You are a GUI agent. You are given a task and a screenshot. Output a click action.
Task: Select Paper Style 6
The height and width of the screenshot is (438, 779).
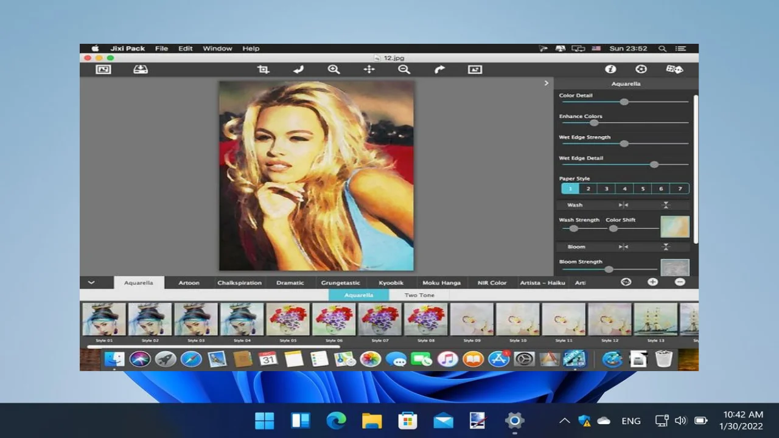(662, 189)
